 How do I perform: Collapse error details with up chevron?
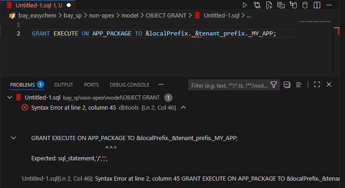(183, 107)
